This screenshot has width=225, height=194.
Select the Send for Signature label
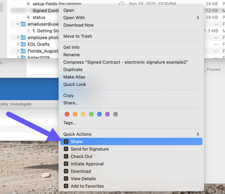89,149
